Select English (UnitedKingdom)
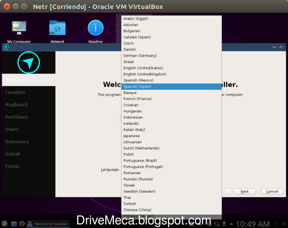Viewport: 288px width, 228px height. (x=171, y=74)
